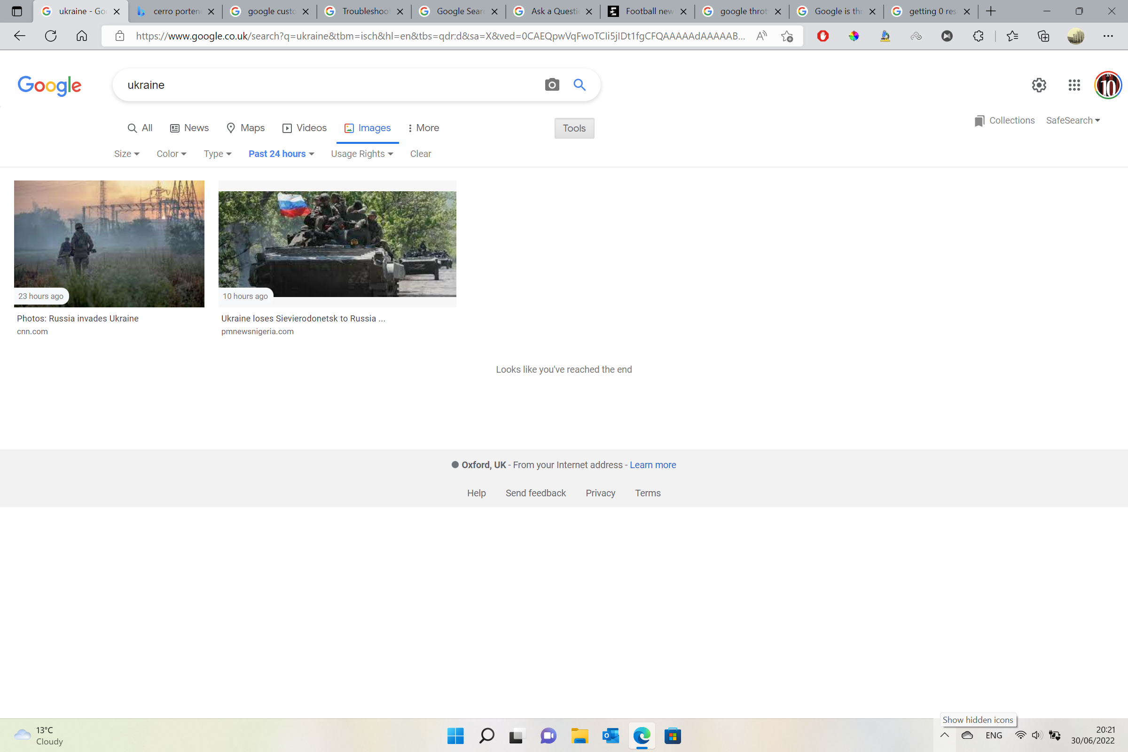This screenshot has height=752, width=1128.
Task: Open Windows Start menu
Action: [x=455, y=735]
